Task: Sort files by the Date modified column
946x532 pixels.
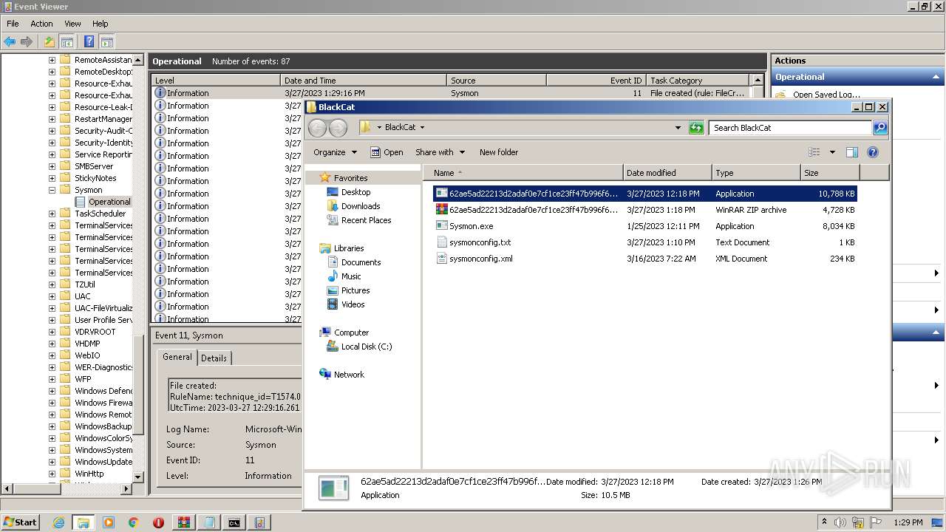Action: 667,173
